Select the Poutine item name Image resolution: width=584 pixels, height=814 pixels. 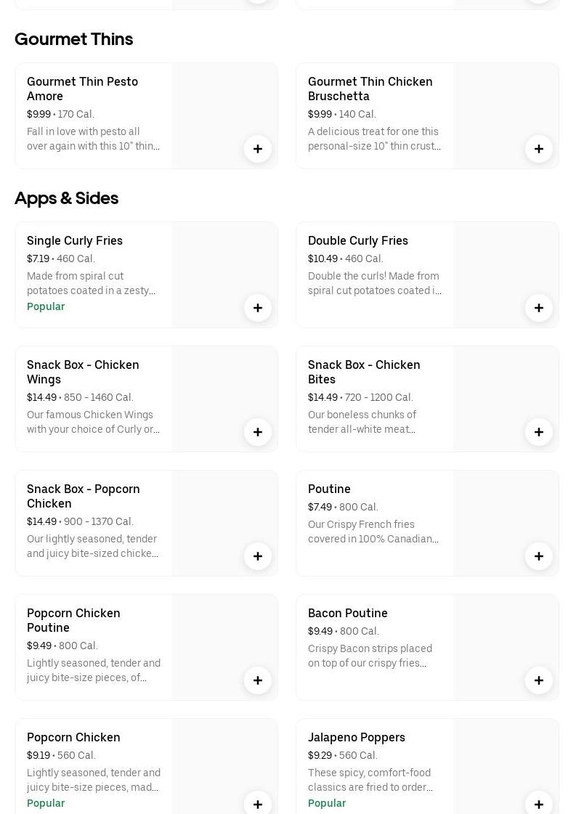point(329,489)
